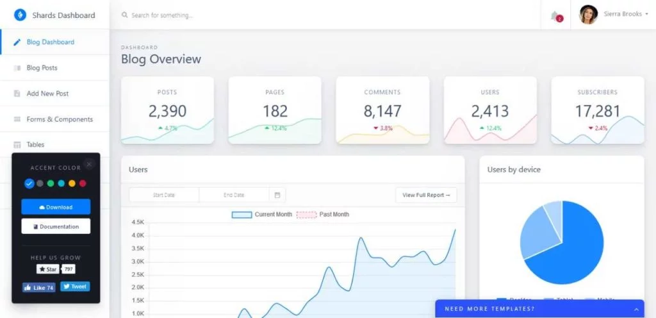656x318 pixels.
Task: Click the Start Date field
Action: coord(164,195)
